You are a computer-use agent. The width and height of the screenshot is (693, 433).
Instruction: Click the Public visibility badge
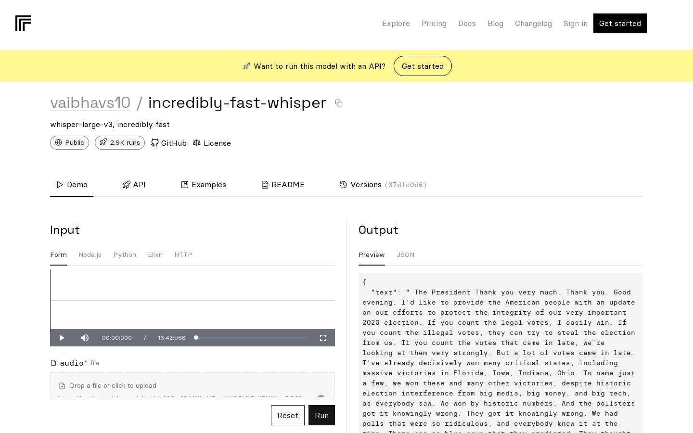coord(69,143)
